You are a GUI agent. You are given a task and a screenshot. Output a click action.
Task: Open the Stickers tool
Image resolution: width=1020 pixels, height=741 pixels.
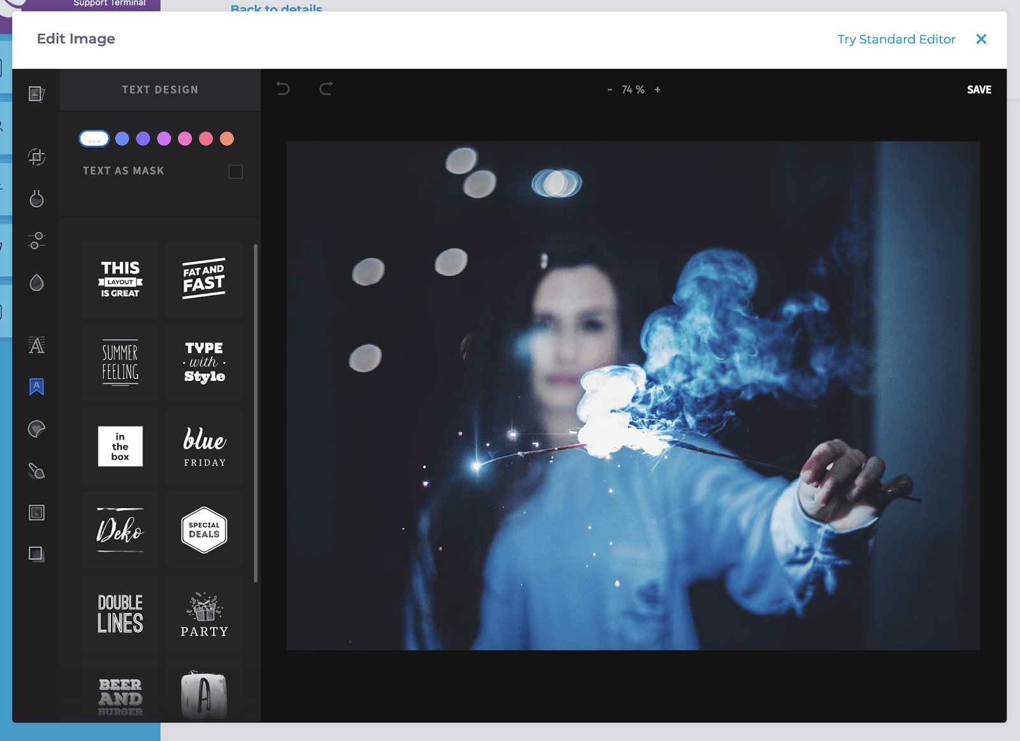pyautogui.click(x=36, y=429)
